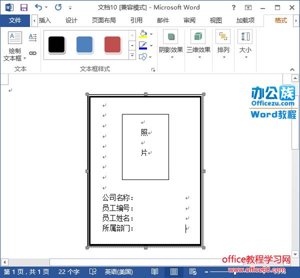The height and width of the screenshot is (278, 300).
Task: Click the shape outline pen icon
Action: [143, 45]
